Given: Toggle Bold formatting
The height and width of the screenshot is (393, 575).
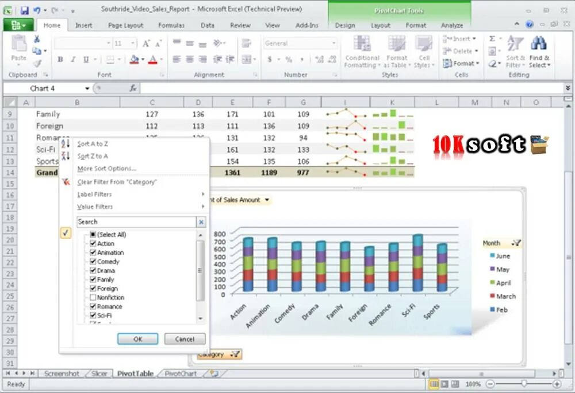Looking at the screenshot, I should point(60,59).
